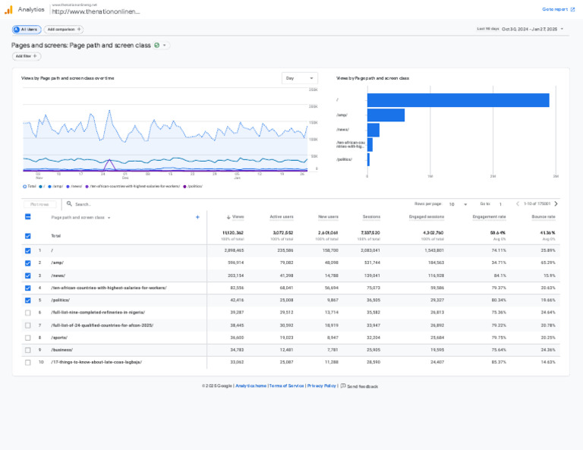This screenshot has width=583, height=450.
Task: Click the search magnifier icon
Action: (x=69, y=203)
